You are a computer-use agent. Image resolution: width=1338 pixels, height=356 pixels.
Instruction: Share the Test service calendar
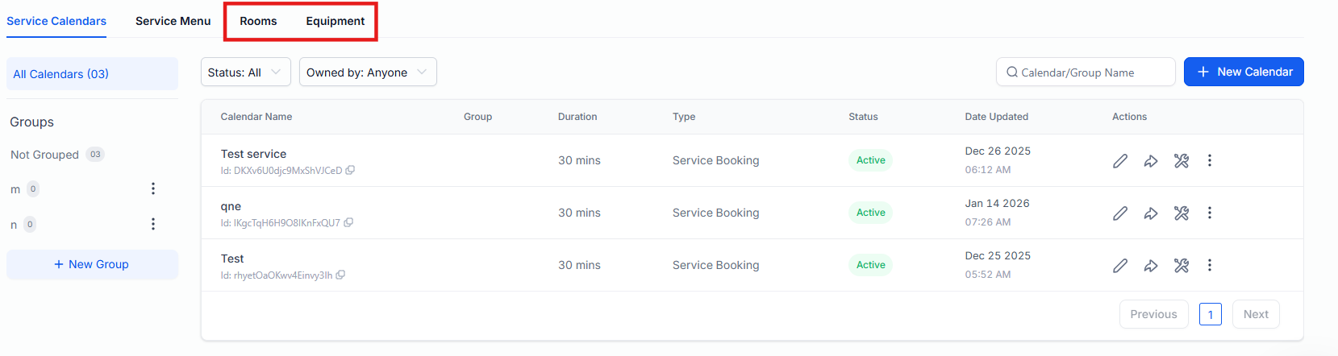click(1151, 161)
